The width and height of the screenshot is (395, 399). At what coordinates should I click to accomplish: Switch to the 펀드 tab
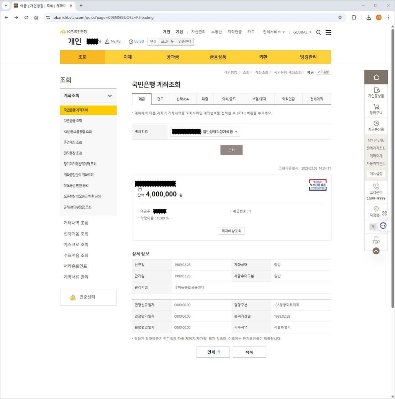pos(160,99)
